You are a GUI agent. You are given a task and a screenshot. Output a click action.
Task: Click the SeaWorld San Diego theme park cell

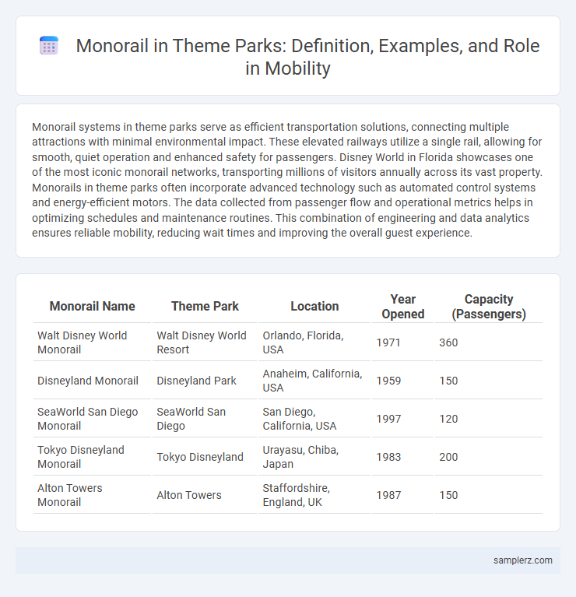(x=205, y=419)
